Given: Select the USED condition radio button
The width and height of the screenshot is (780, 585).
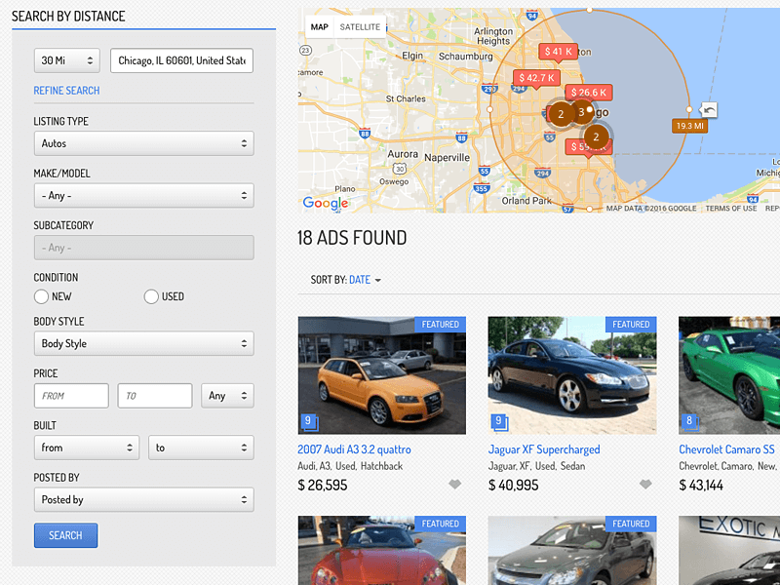Looking at the screenshot, I should [151, 297].
